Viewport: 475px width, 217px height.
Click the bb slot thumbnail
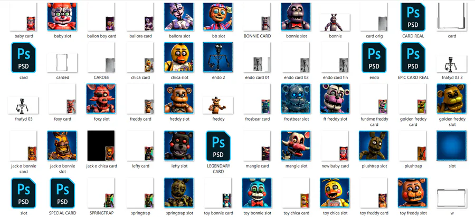[x=218, y=17]
